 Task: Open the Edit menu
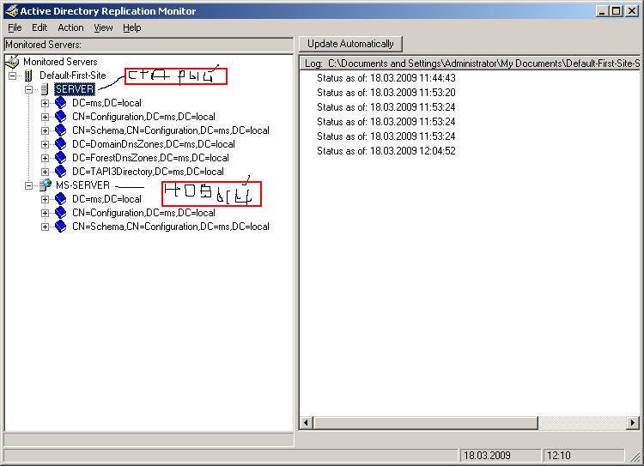39,27
